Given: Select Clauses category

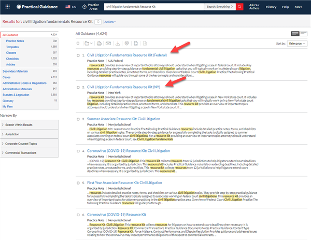Looking at the screenshot, I should pos(11,53).
